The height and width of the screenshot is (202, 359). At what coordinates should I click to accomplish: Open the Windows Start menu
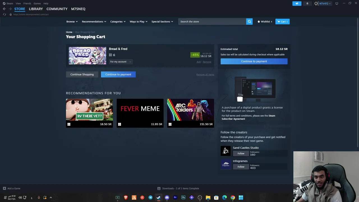coord(241,198)
